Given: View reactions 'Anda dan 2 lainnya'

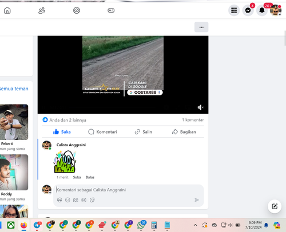Looking at the screenshot, I should tap(67, 120).
